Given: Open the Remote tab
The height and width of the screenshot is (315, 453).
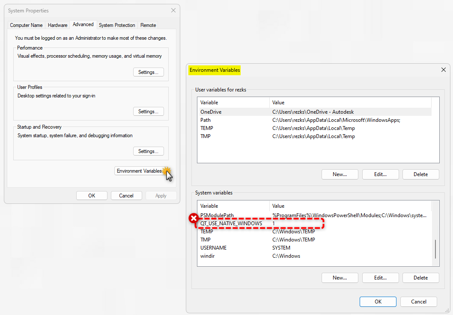Looking at the screenshot, I should (148, 25).
